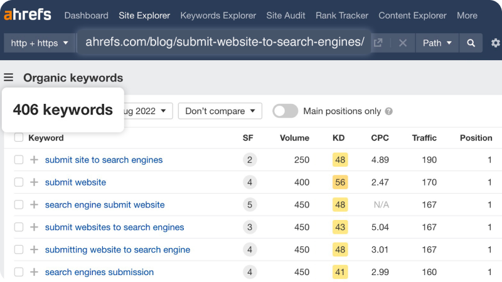Open SERP features badge 4 for search engines submission
Screen dimensions: 502x282
pyautogui.click(x=250, y=272)
